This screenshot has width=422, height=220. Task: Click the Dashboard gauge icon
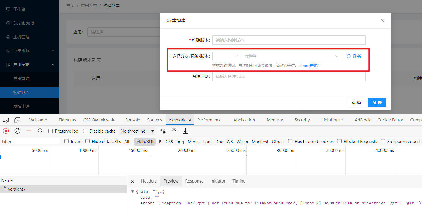pos(8,23)
